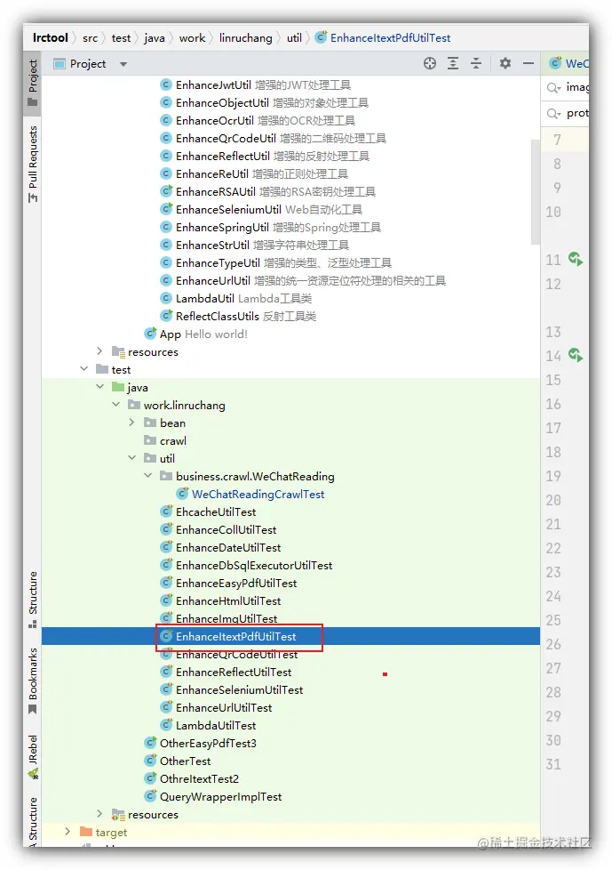Select the EnhanceObjectUtil class

click(264, 102)
